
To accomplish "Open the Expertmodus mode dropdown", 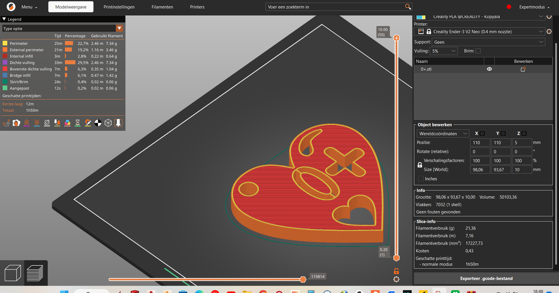I will click(x=535, y=7).
